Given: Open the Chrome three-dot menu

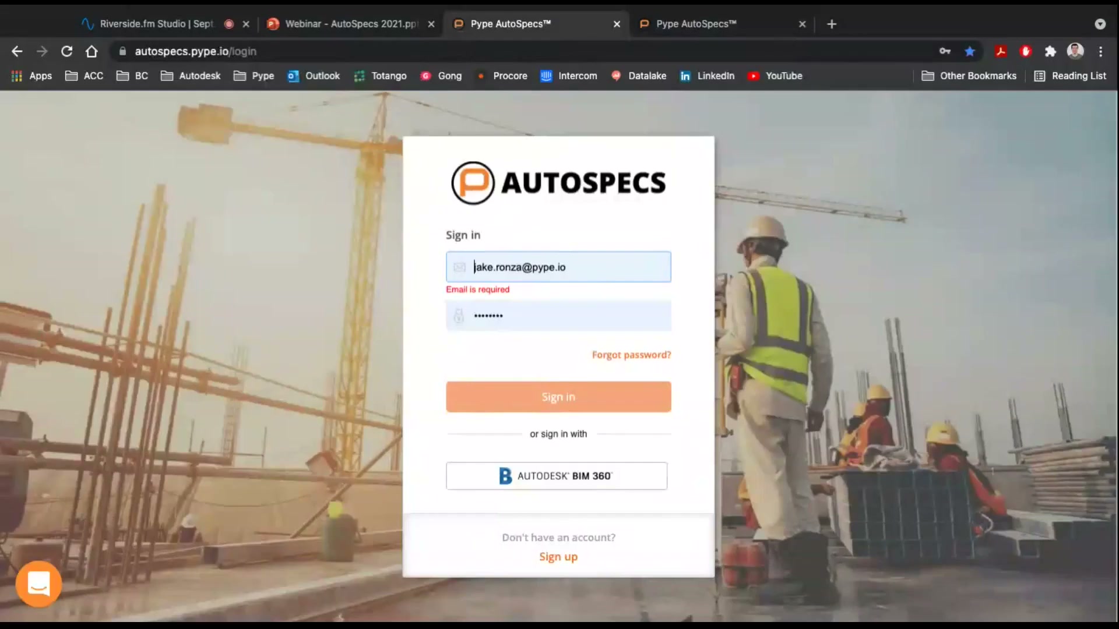Looking at the screenshot, I should point(1100,51).
